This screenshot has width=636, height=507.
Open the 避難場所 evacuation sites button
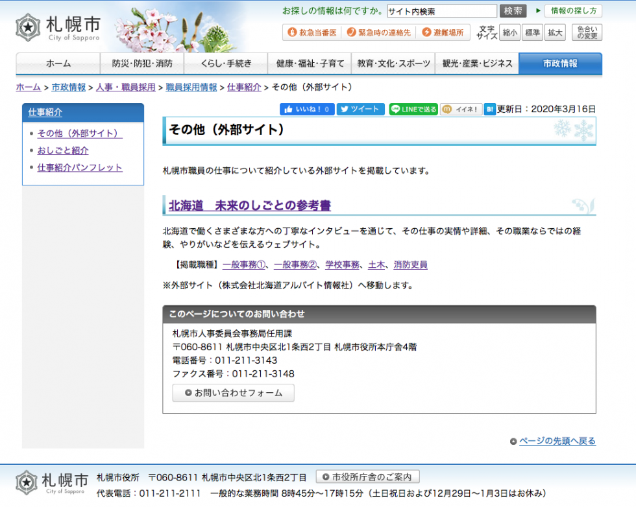click(443, 32)
